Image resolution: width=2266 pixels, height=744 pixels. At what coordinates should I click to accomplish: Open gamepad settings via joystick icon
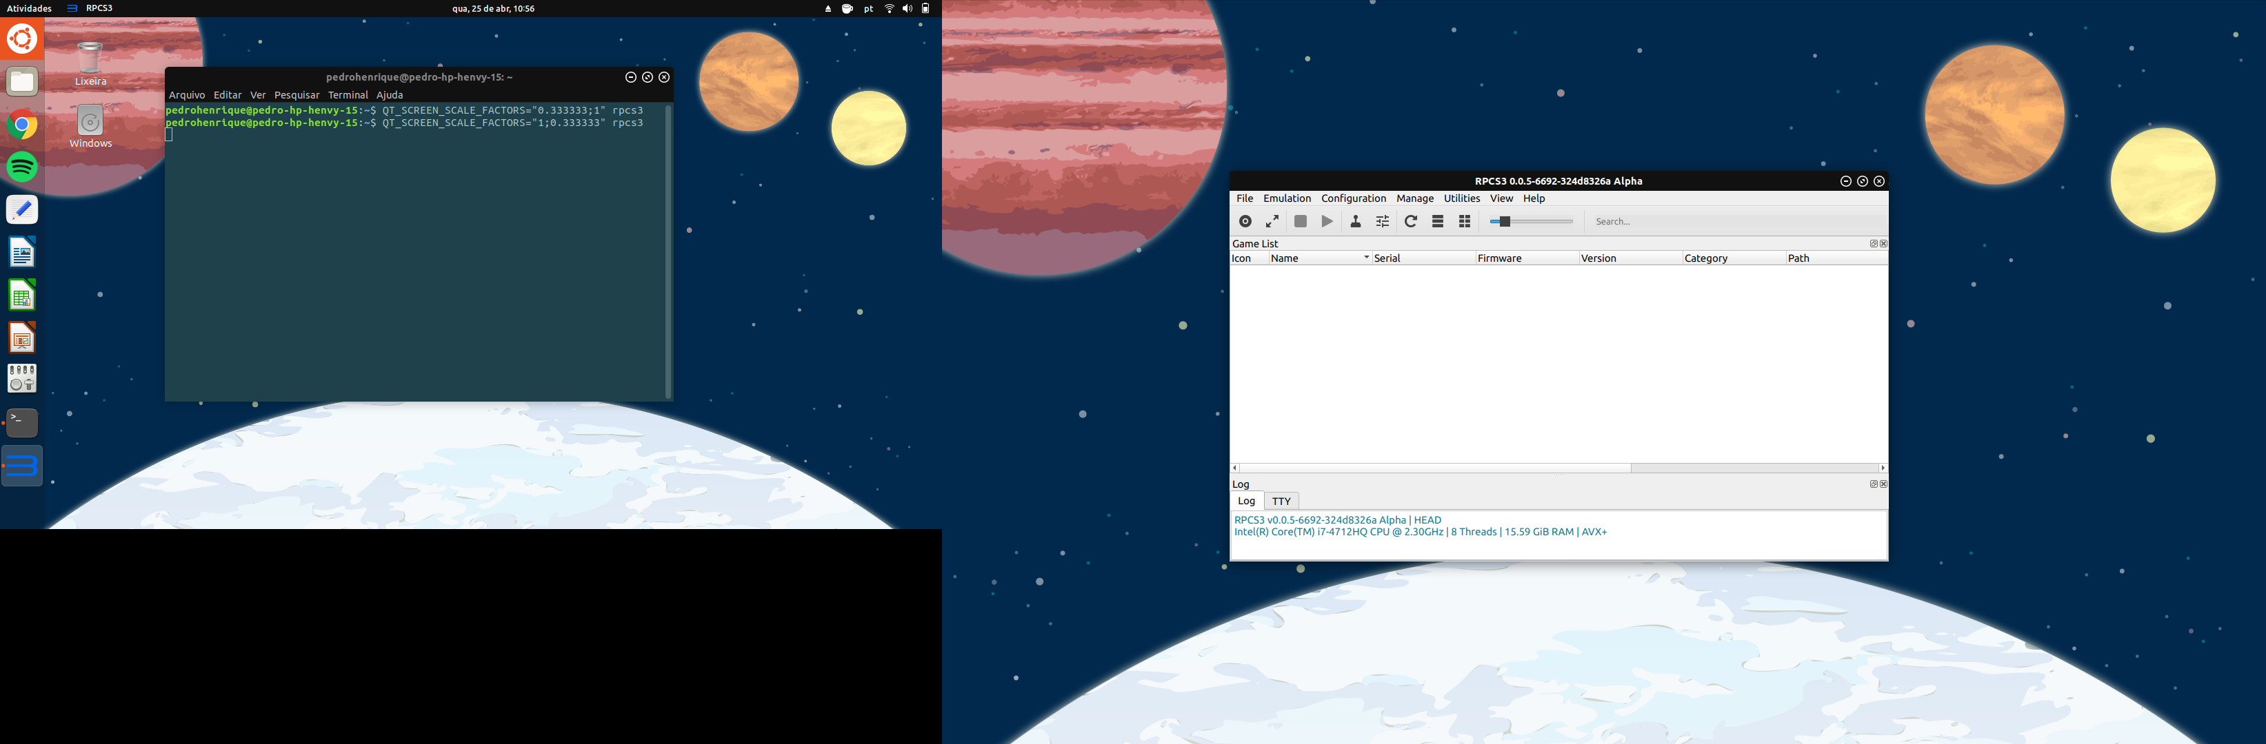1356,221
